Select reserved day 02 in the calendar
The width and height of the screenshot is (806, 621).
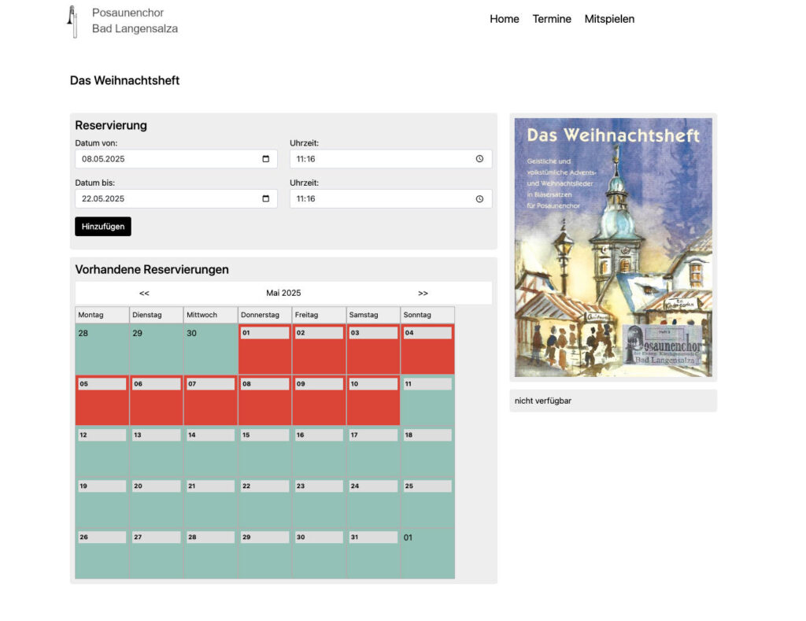coord(319,349)
